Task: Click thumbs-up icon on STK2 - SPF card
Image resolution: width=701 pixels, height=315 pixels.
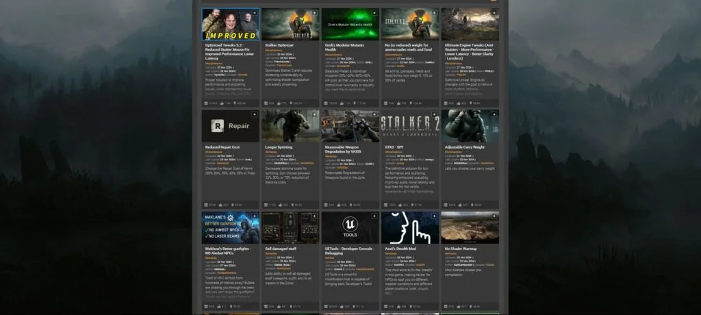Action: pos(400,205)
